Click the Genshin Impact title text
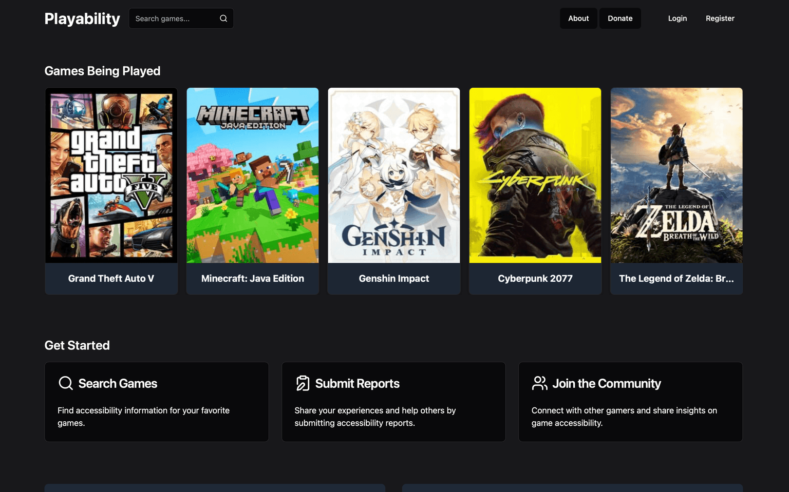The image size is (789, 492). 394,279
